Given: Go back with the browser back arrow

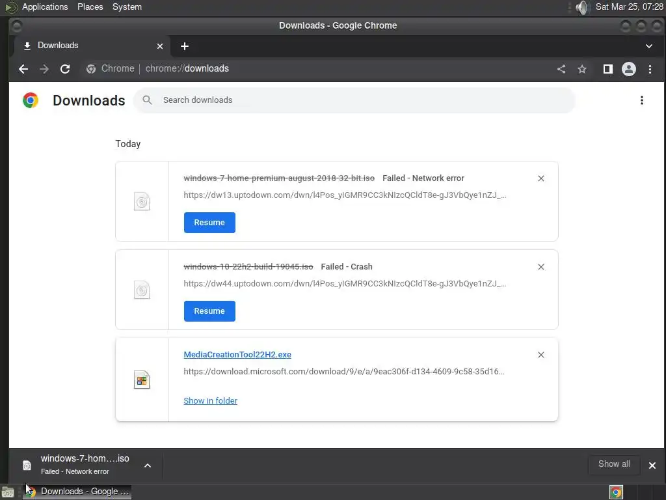Looking at the screenshot, I should (x=23, y=69).
